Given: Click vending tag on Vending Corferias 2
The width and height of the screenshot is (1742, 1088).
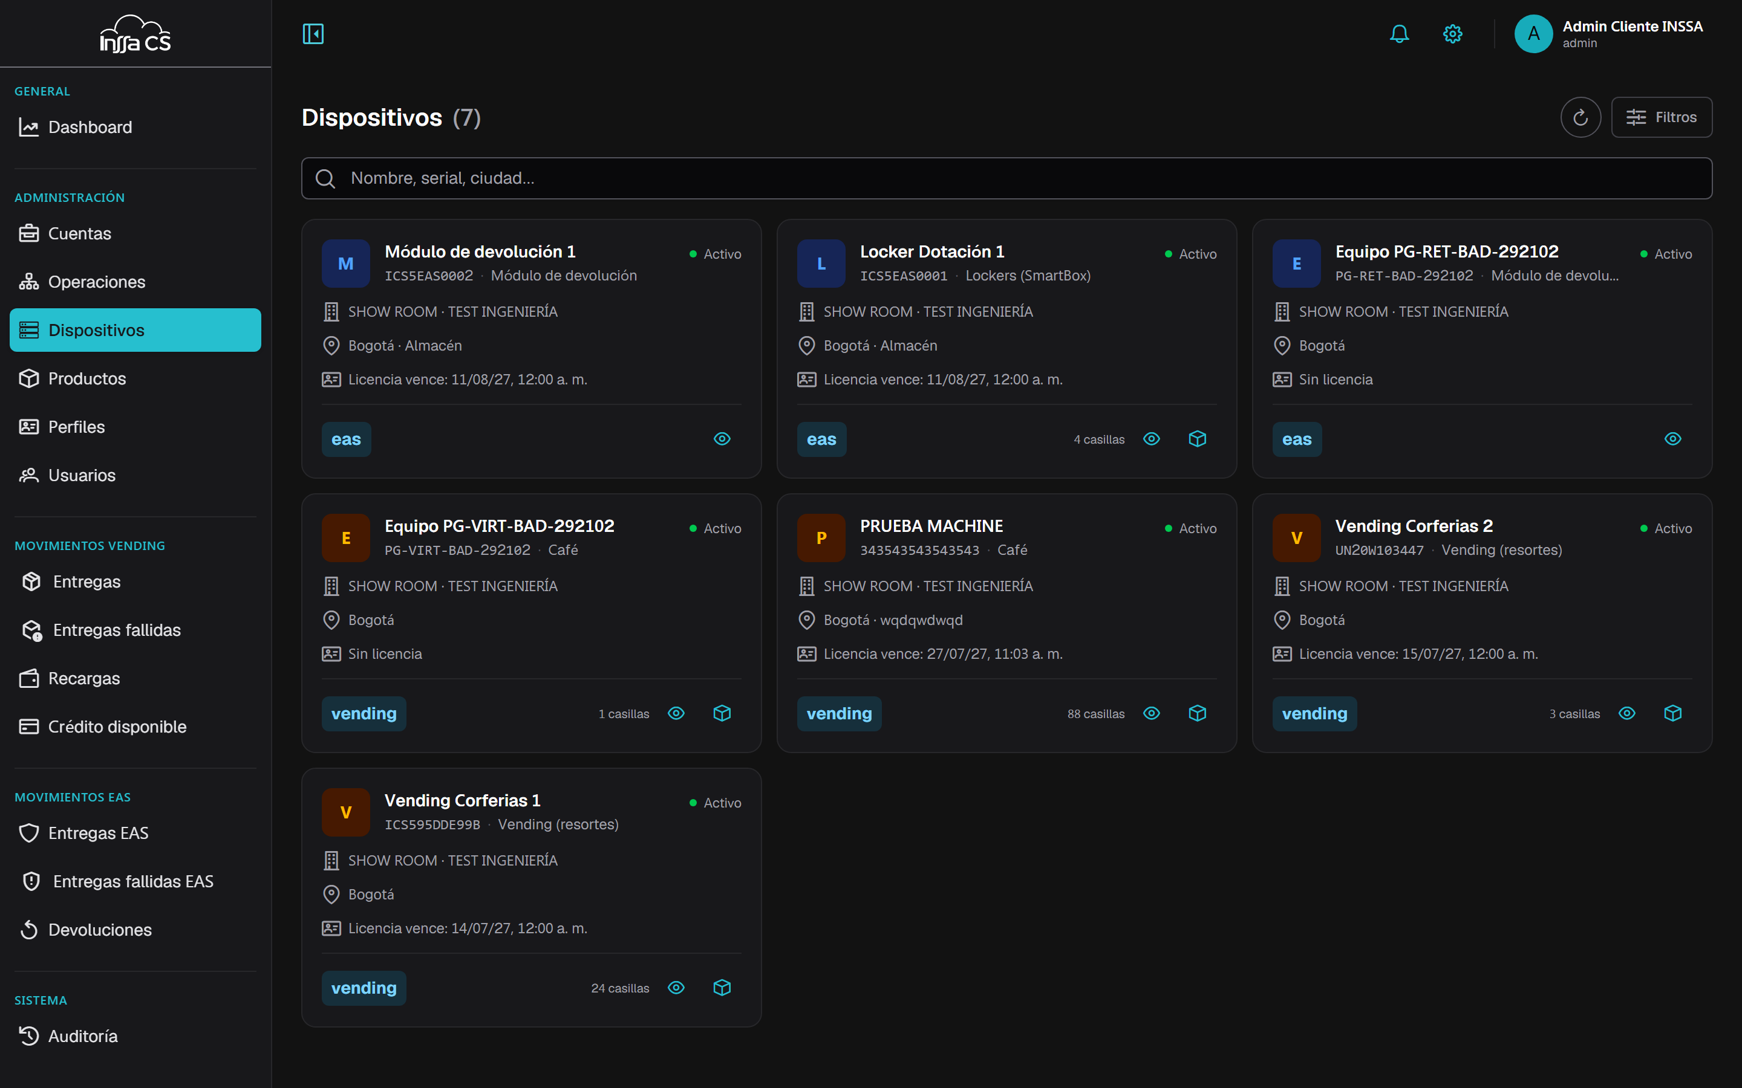Looking at the screenshot, I should pos(1314,714).
